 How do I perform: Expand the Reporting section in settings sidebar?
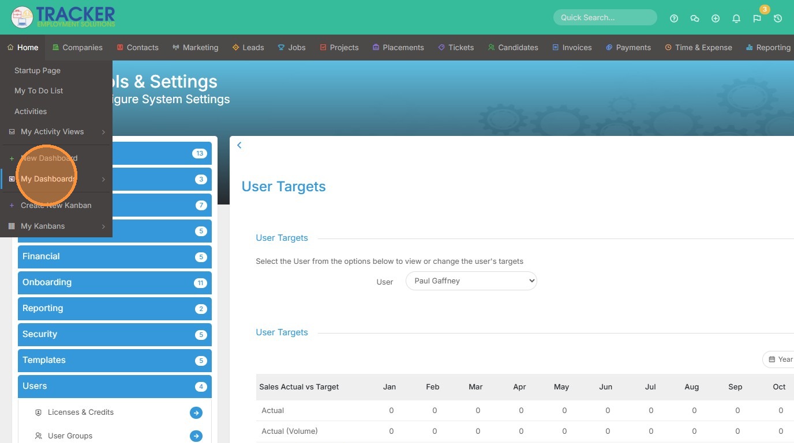pos(115,308)
